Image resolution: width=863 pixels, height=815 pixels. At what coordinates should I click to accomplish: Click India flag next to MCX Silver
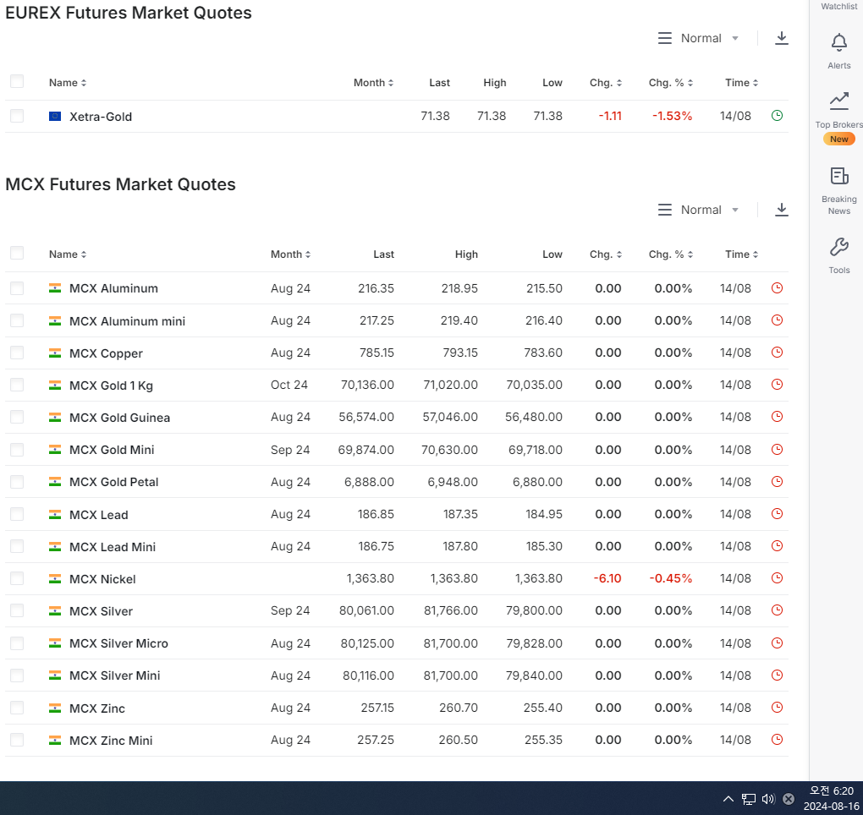54,611
